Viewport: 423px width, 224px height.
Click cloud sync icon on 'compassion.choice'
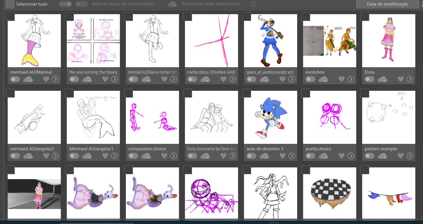pos(146,156)
